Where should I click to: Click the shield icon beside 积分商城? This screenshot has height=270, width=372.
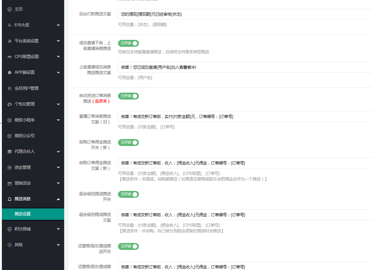click(9, 229)
